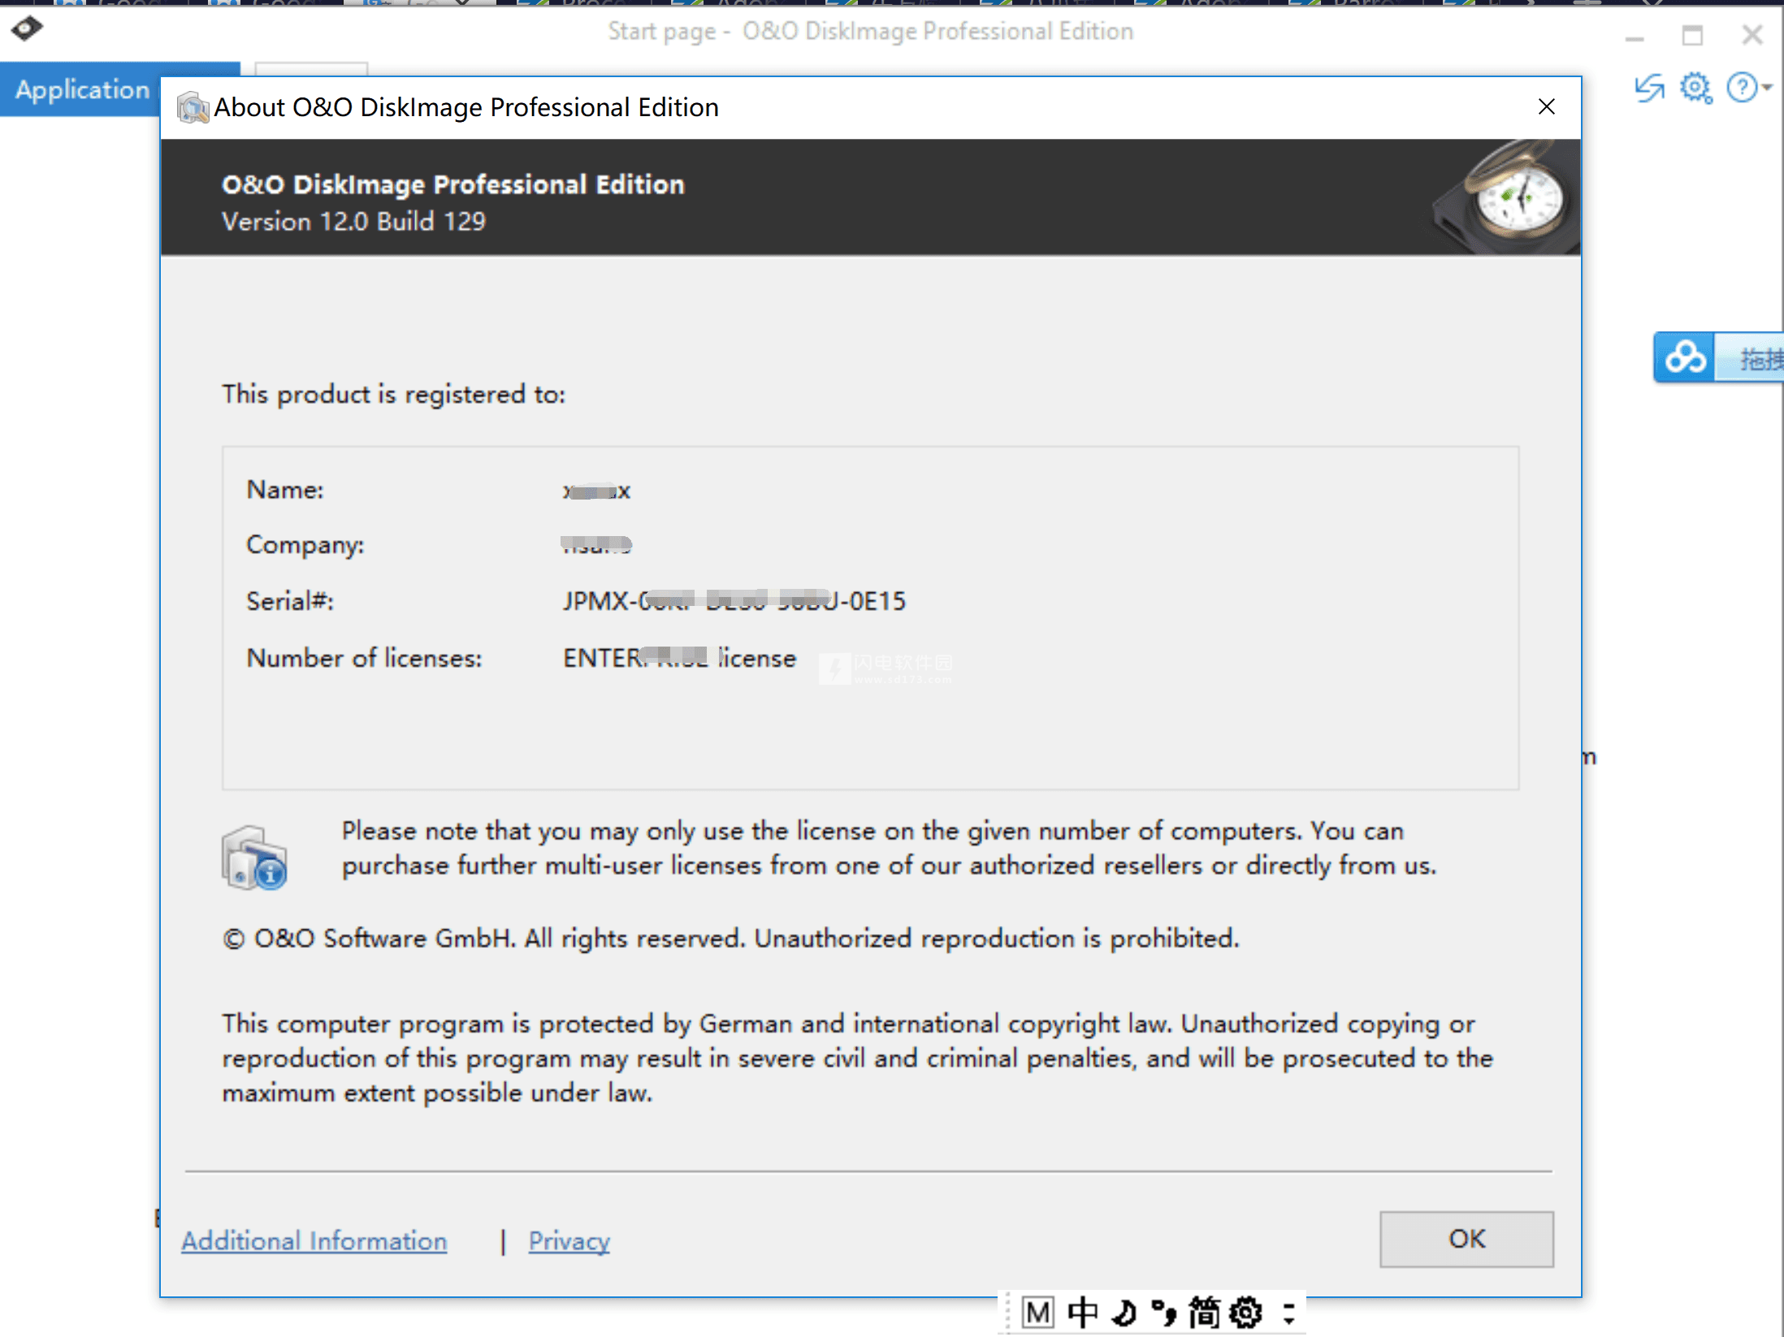Click OK to close the About dialog
The image size is (1784, 1337).
[1466, 1239]
